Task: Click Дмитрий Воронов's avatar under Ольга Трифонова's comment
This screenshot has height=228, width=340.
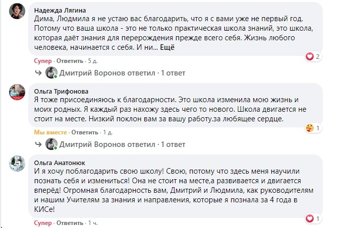Action: tap(51, 144)
